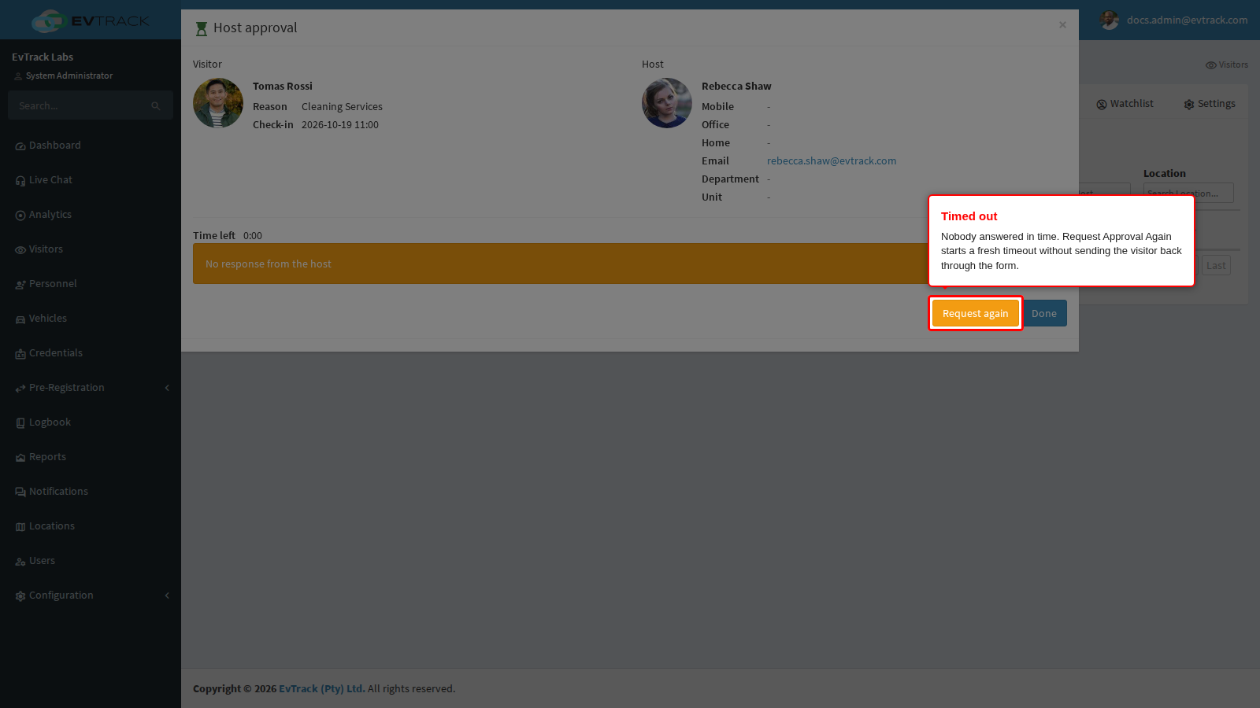
Task: Click the EvTrack Labs organization name
Action: [43, 57]
